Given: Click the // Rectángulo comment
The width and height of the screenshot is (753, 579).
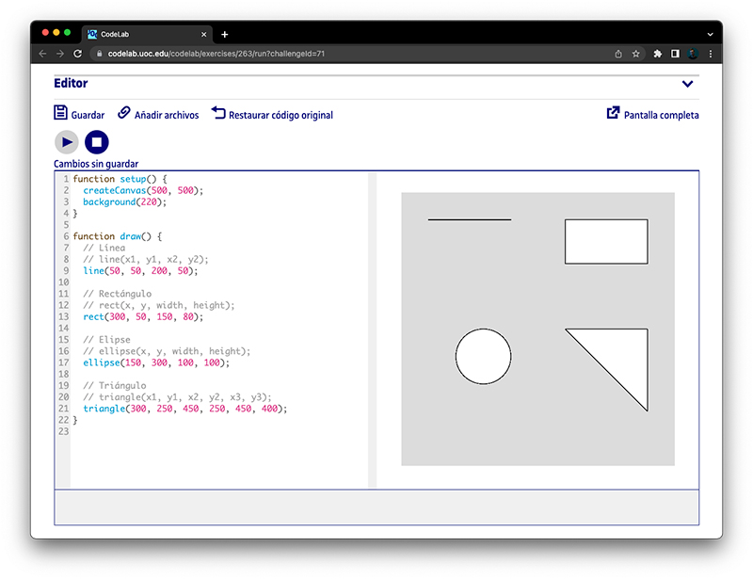Looking at the screenshot, I should pos(117,294).
